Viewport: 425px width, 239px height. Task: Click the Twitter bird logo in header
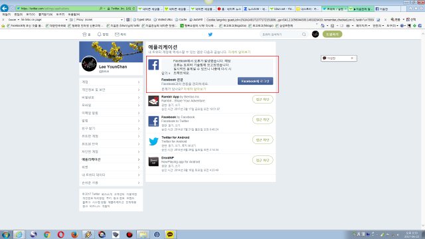point(211,35)
